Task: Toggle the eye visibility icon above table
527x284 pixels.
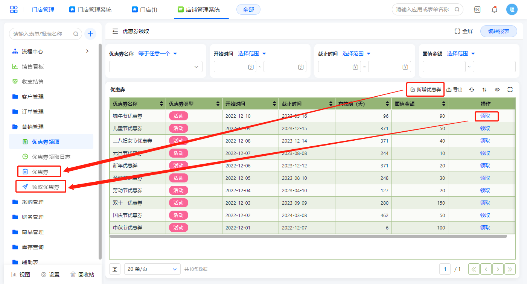Action: tap(497, 90)
